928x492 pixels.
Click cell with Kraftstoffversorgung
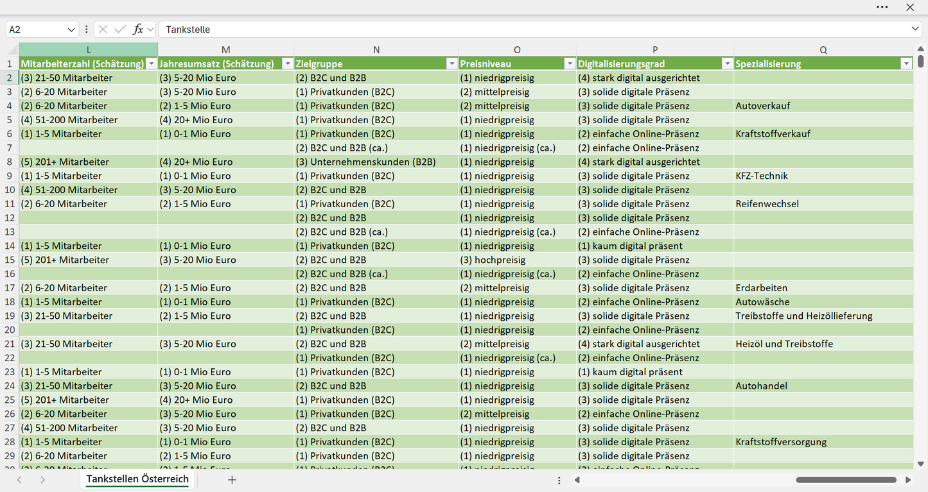point(823,442)
